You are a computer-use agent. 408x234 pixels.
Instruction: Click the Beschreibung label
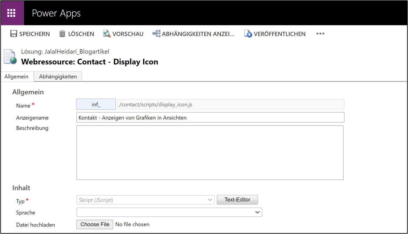tap(32, 128)
